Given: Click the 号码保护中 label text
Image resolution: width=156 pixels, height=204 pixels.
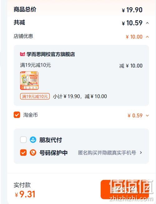Looking at the screenshot, I should [x=53, y=153].
